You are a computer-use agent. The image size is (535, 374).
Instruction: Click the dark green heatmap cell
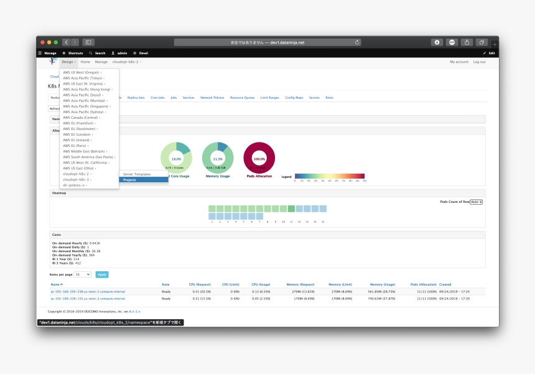[x=291, y=208]
